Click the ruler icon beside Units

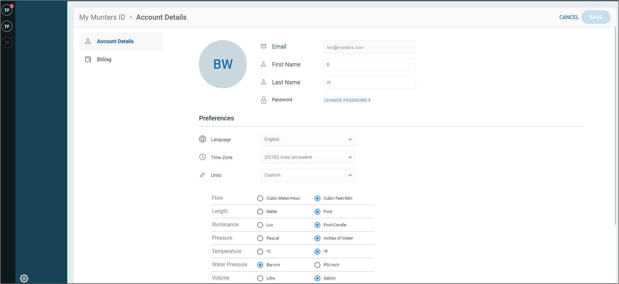202,175
